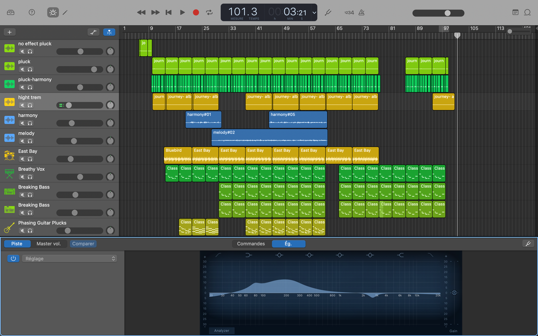Screen dimensions: 538x336
Task: Open the Loop Browser icon
Action: 527,12
